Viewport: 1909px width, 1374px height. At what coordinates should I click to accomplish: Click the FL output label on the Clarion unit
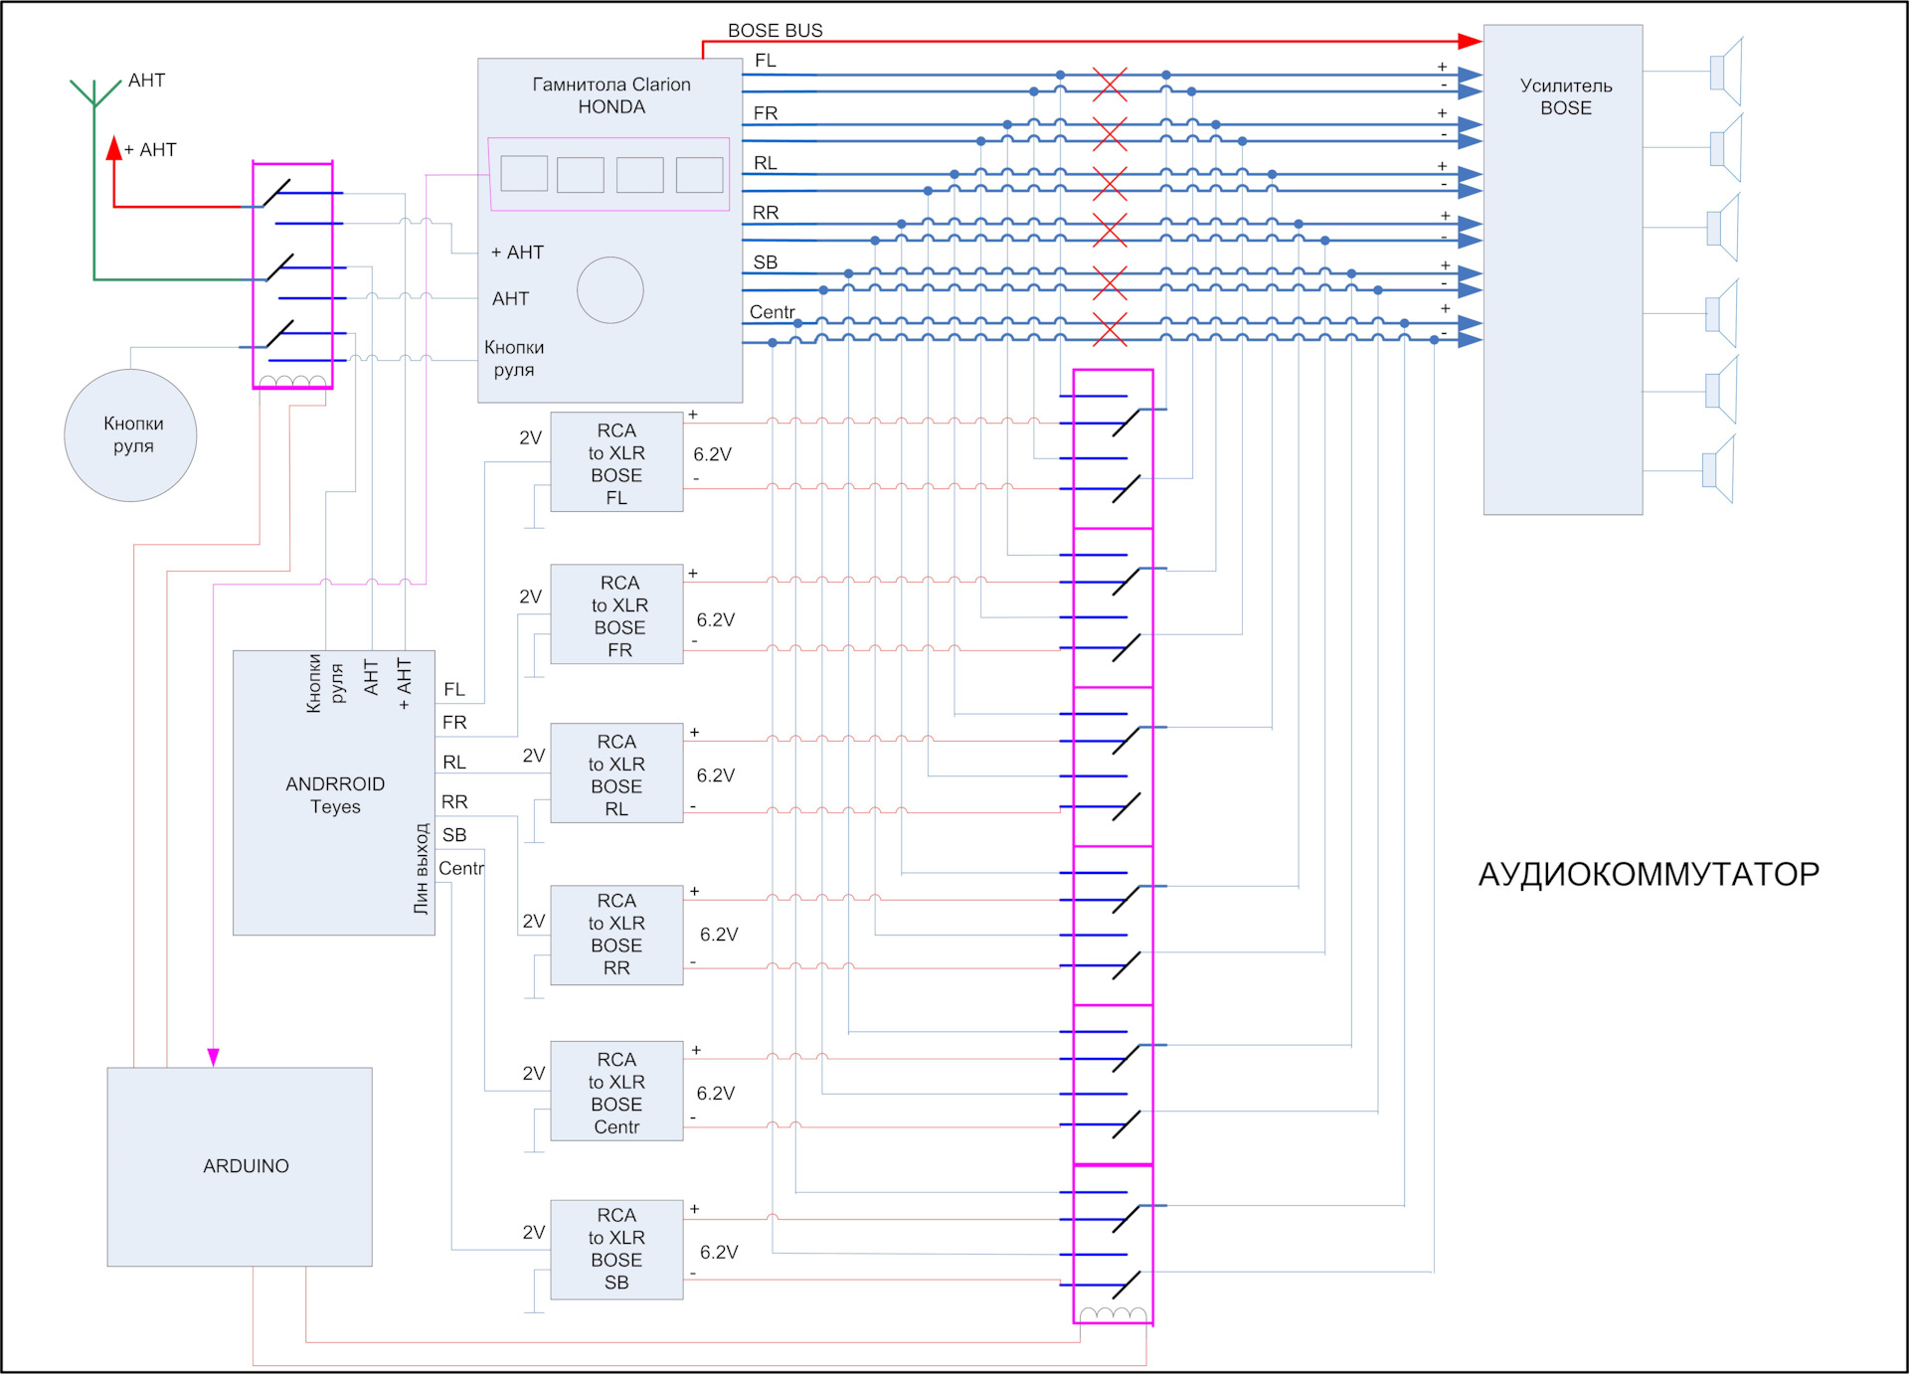click(x=765, y=61)
